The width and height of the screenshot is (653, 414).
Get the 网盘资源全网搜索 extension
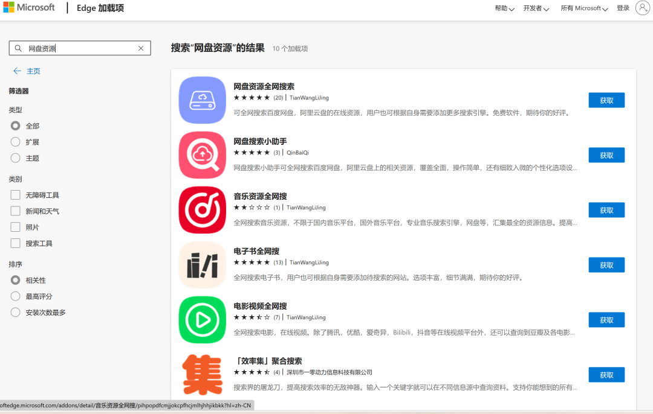(606, 100)
